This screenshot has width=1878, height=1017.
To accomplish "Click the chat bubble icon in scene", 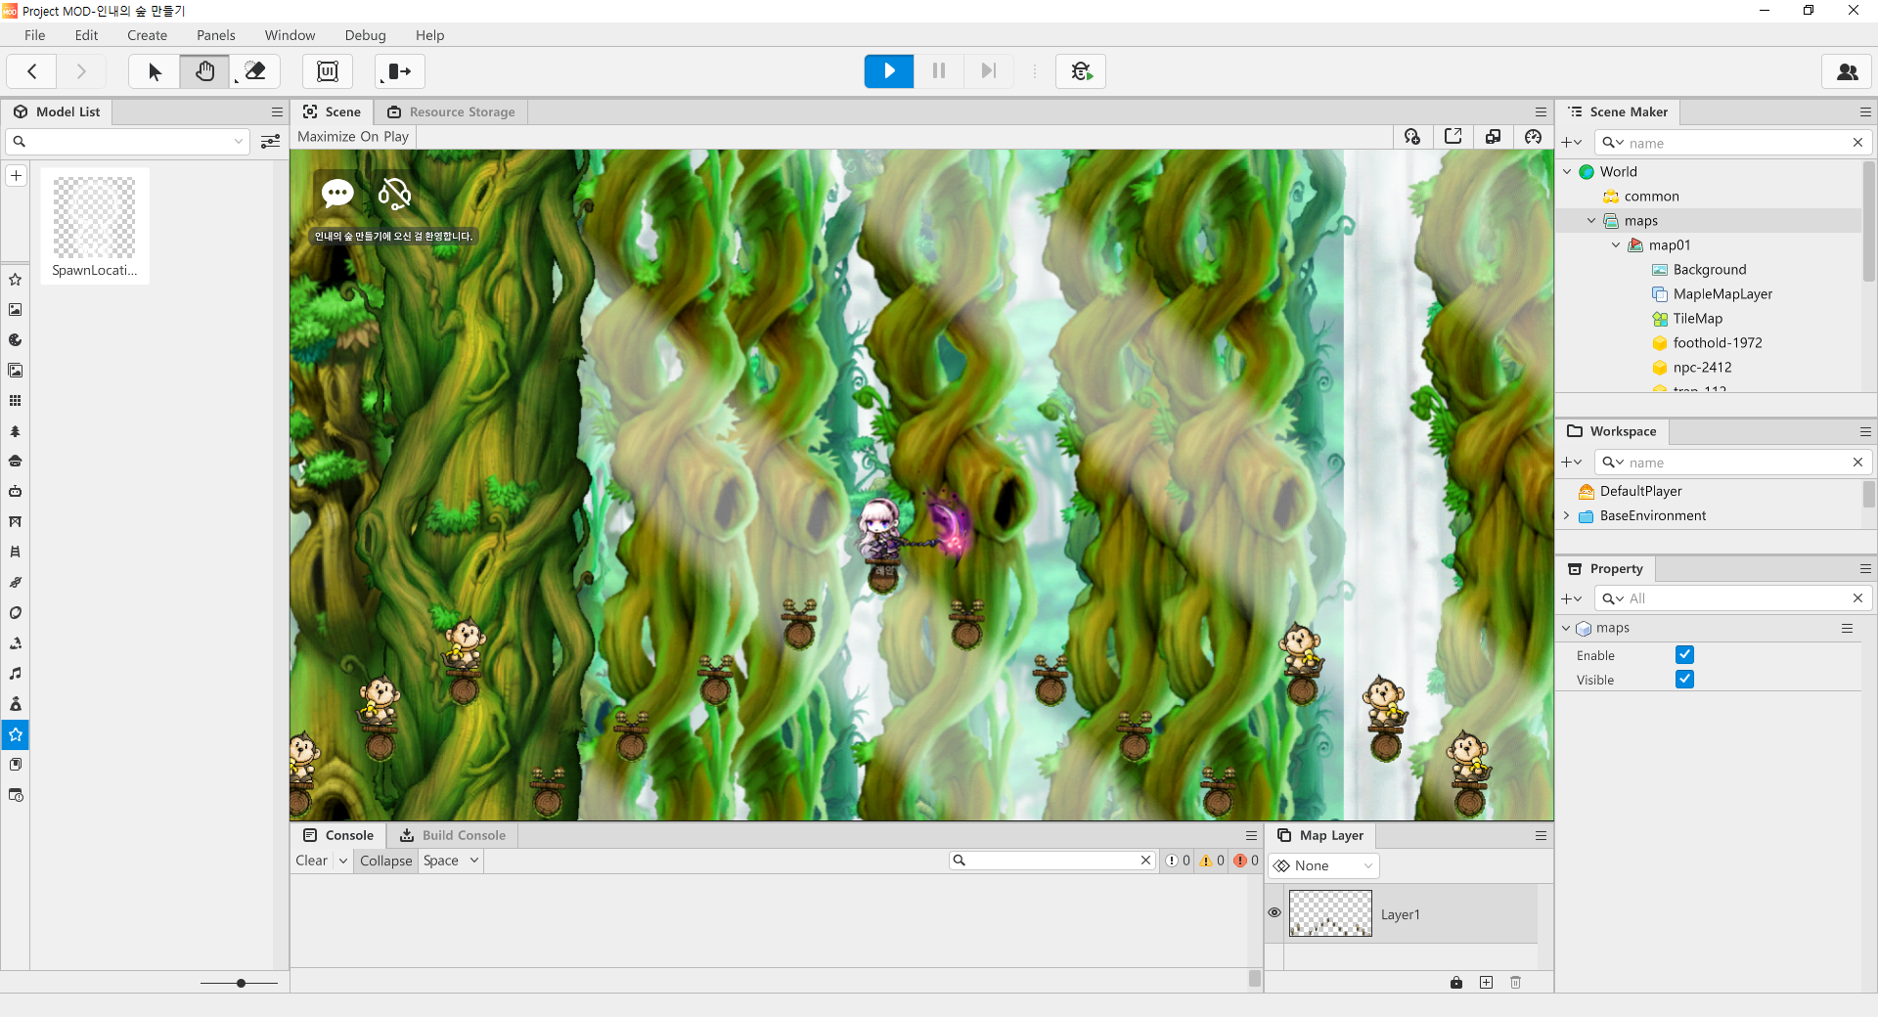I will pos(337,194).
